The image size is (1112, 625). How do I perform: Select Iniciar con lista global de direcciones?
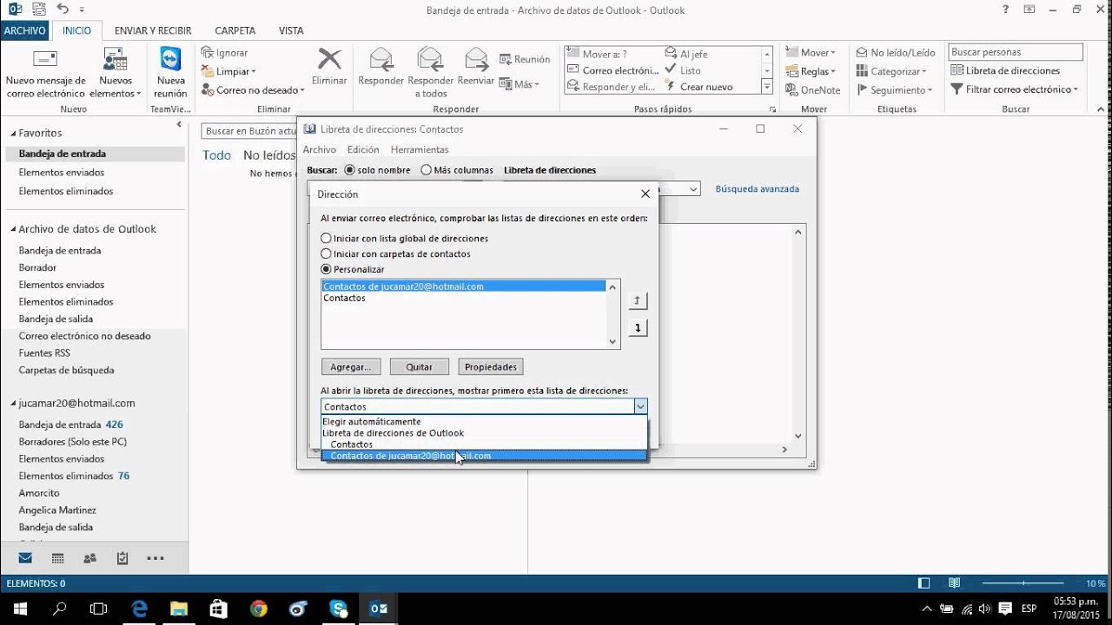405,238
